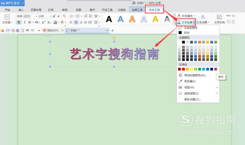Image resolution: width=245 pixels, height=145 pixels.
Task: Select the blue WordArt style preset
Action: 121,19
